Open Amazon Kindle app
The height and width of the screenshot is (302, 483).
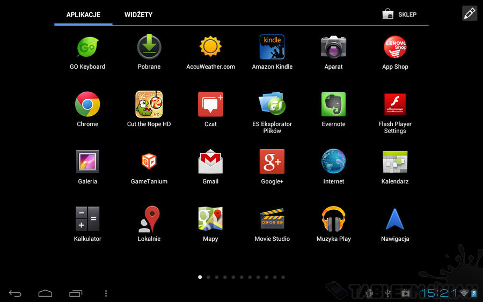pyautogui.click(x=272, y=47)
